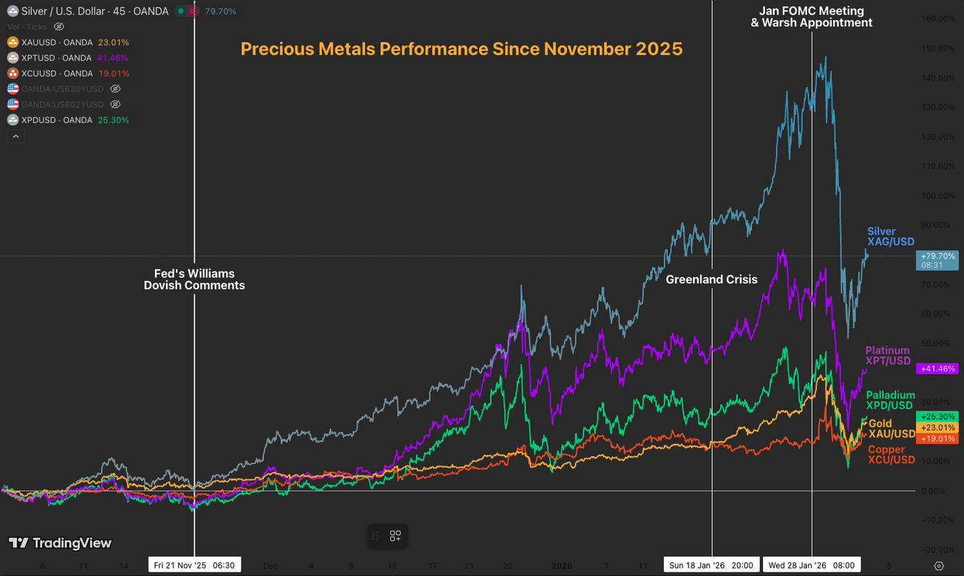Click the USB30YUSD US flag icon

point(14,89)
